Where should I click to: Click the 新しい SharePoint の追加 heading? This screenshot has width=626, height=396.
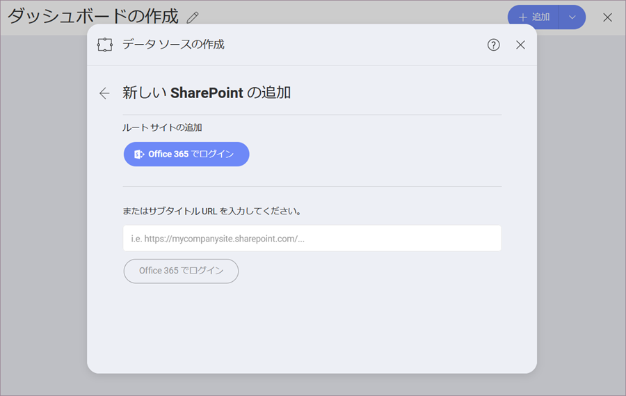207,93
